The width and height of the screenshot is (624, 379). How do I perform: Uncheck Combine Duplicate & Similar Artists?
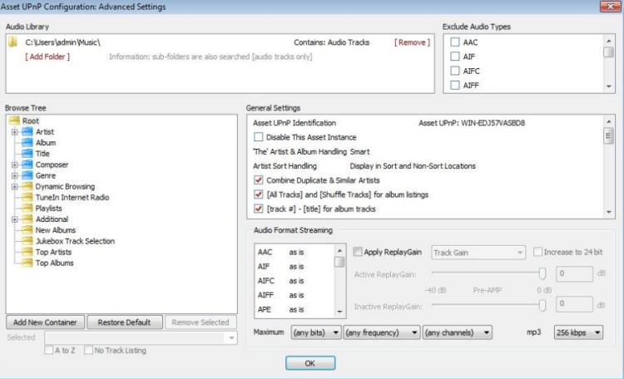(x=258, y=180)
